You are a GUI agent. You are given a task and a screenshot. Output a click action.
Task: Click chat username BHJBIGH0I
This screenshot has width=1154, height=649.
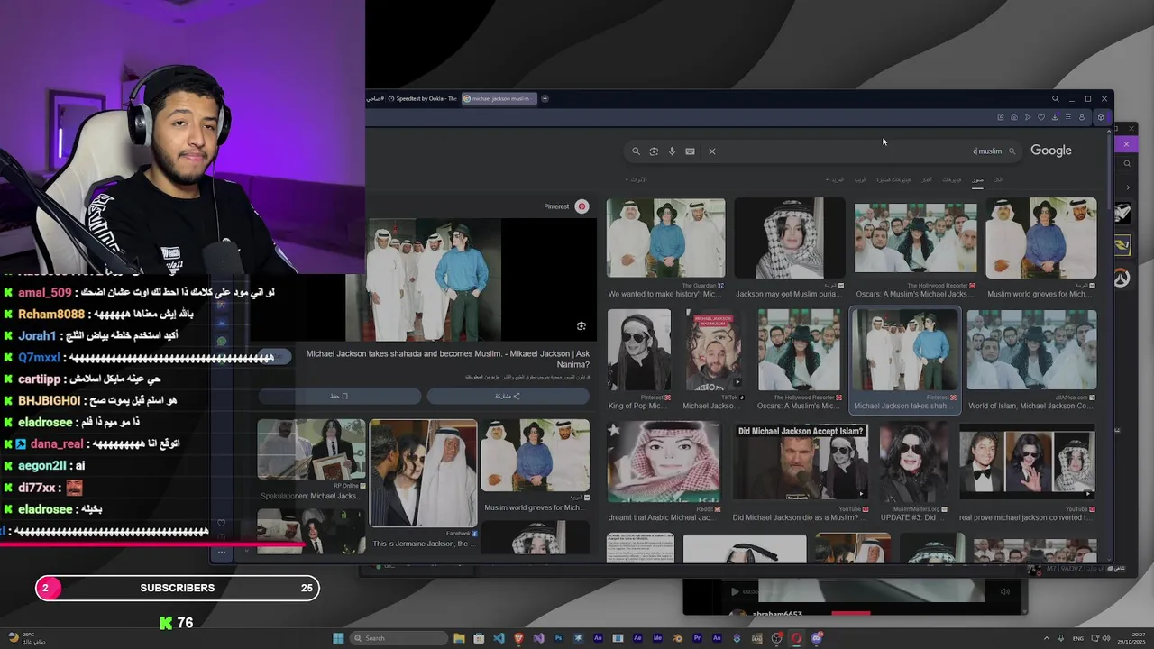point(50,400)
